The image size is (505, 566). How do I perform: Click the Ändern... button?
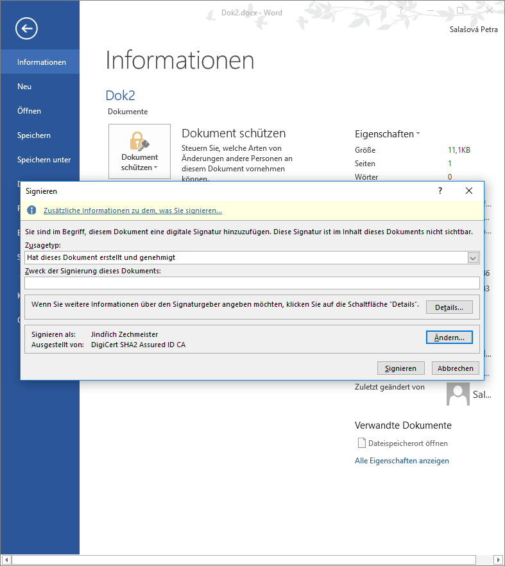point(449,338)
